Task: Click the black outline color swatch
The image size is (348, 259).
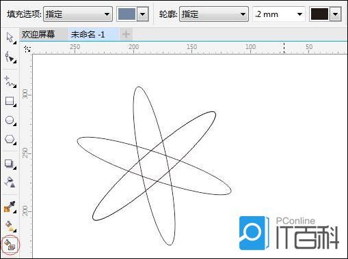Action: pyautogui.click(x=319, y=14)
